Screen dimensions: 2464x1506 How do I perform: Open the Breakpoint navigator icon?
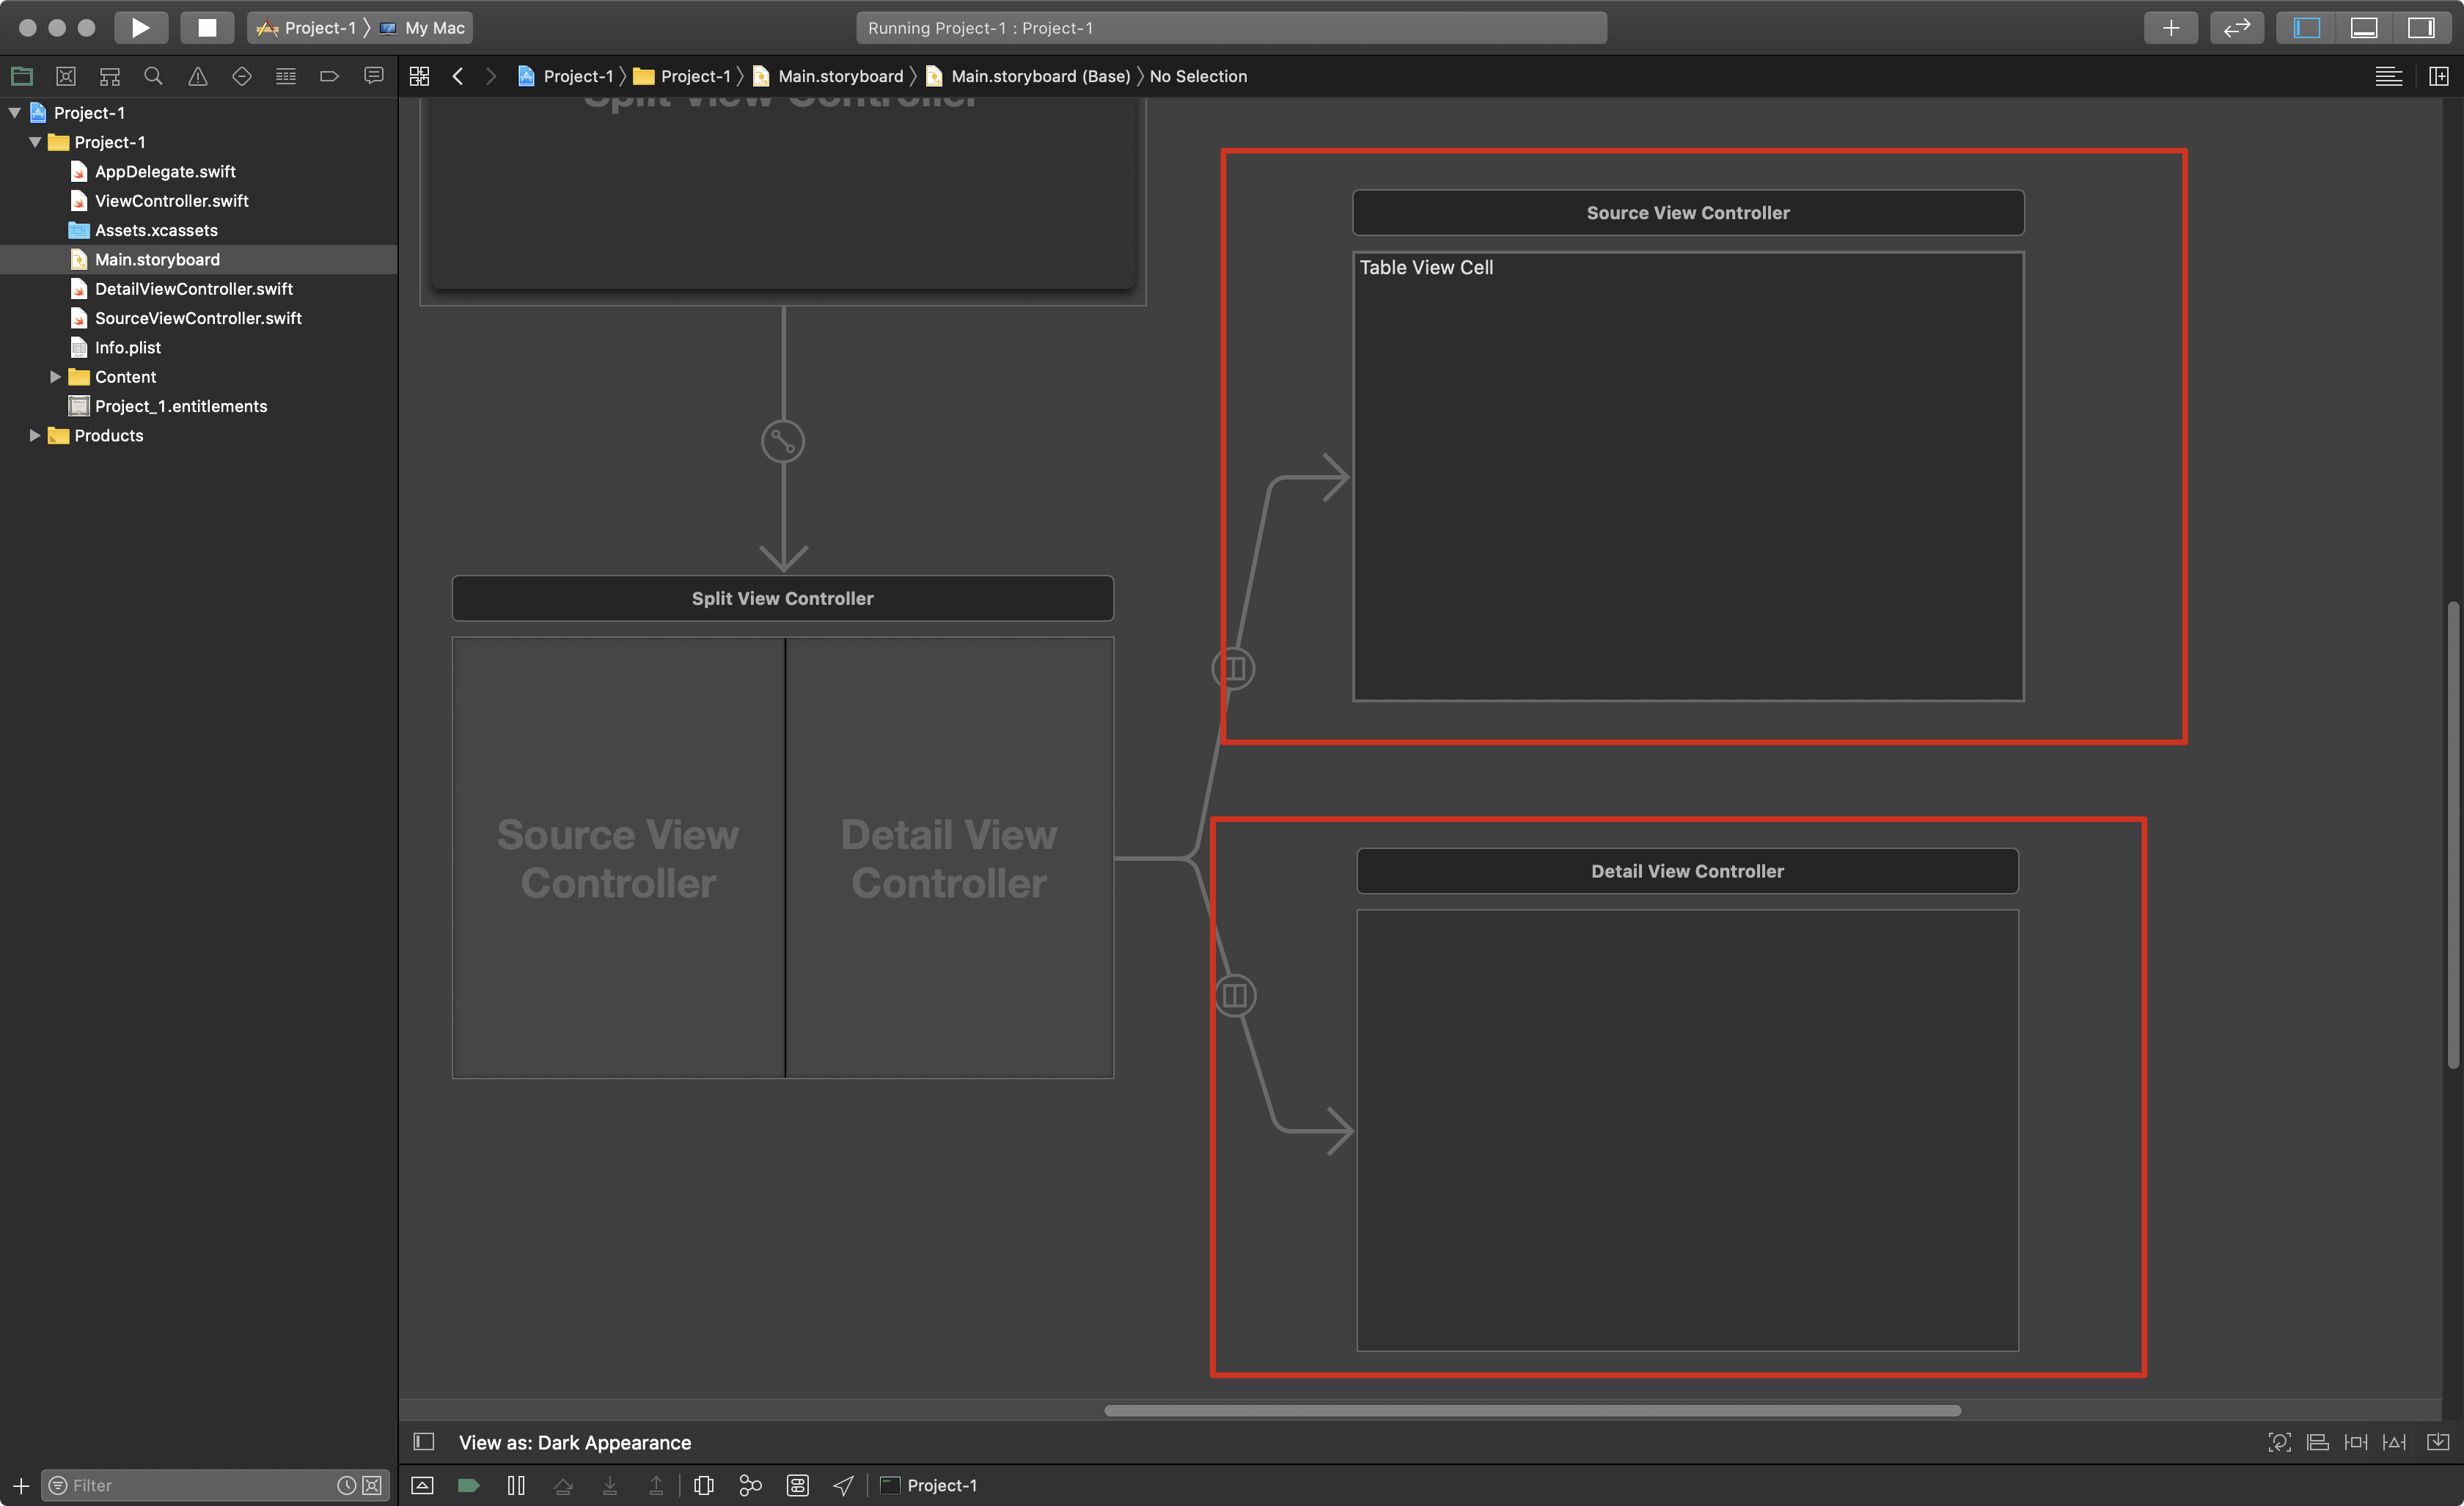click(329, 76)
